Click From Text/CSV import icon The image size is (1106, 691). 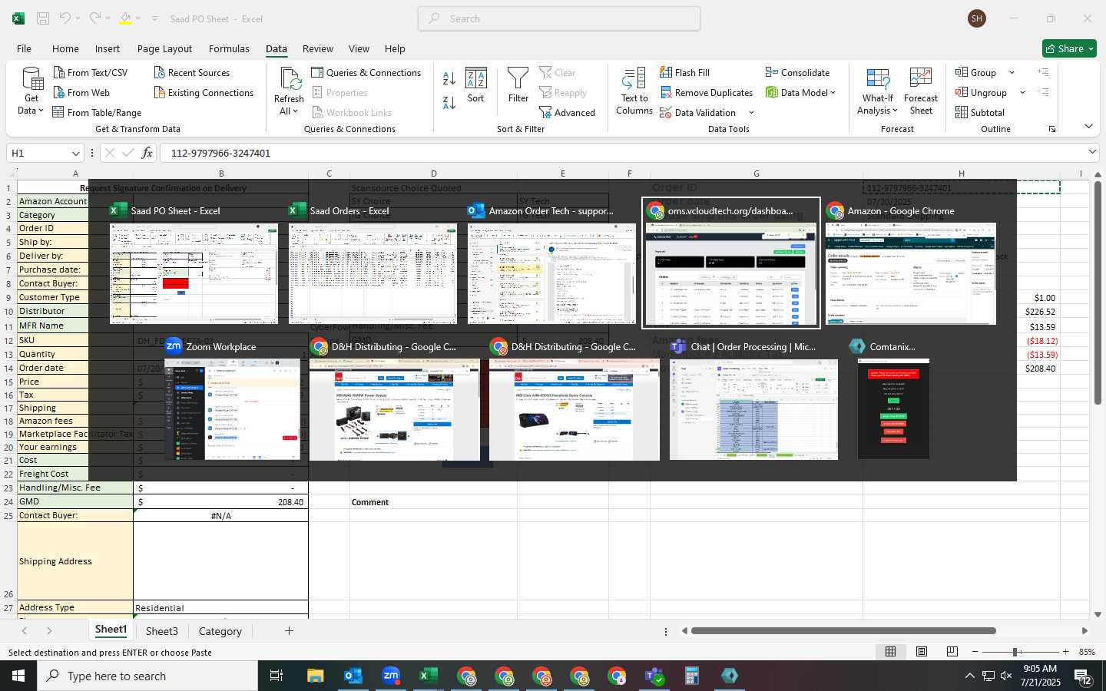pyautogui.click(x=59, y=72)
